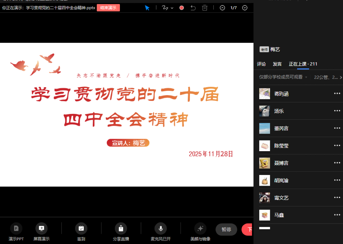Viewport: 343px width, 244px height.
Task: Open the 签到 check-in icon
Action: (81, 229)
